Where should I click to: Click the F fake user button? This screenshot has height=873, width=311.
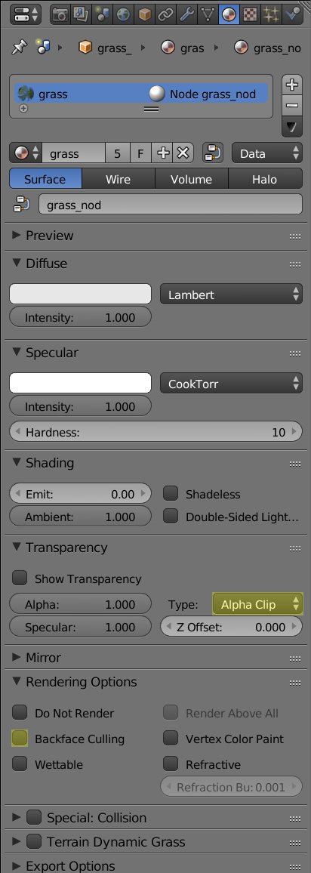point(140,153)
